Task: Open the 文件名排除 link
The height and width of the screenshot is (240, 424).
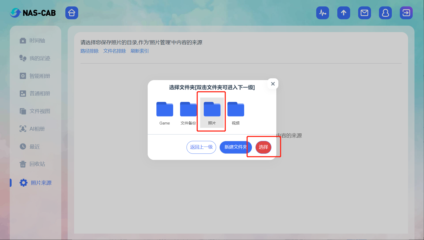Action: 114,51
